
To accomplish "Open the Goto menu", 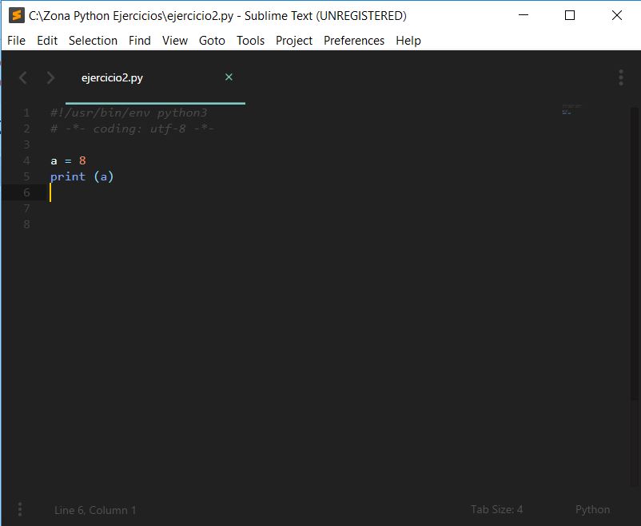I will click(213, 40).
